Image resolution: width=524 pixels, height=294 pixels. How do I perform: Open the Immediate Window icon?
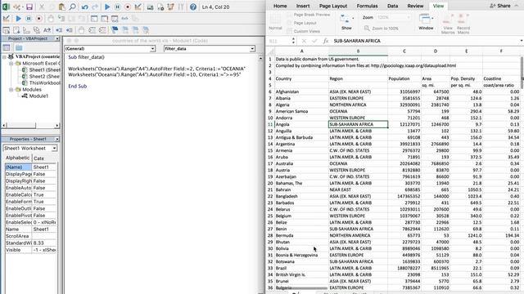[104, 19]
